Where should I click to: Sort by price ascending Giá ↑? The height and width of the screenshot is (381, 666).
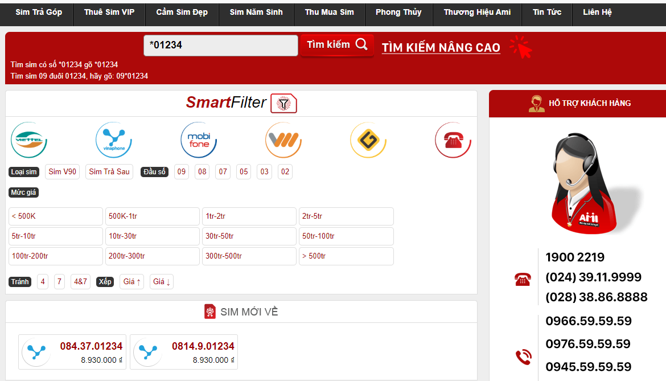[131, 281]
